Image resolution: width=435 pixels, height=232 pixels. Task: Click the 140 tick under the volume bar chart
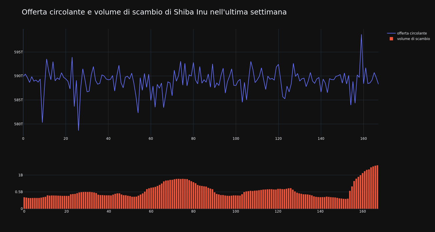(x=320, y=212)
